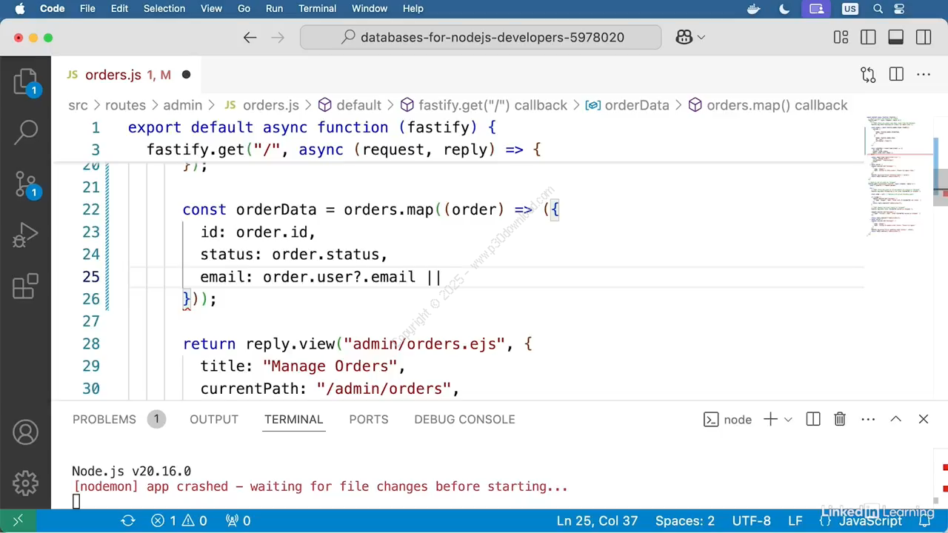
Task: Close orders.js tab via unsaved dot
Action: [x=186, y=75]
